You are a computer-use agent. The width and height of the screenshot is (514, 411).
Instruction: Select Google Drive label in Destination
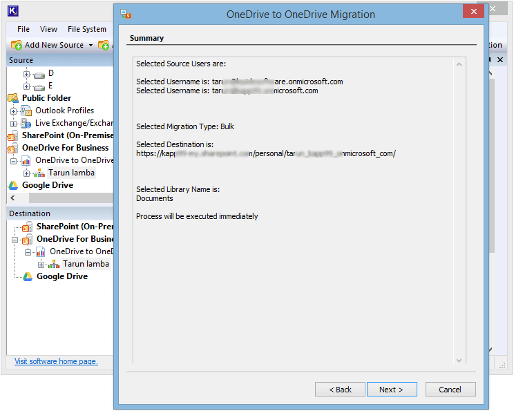[x=62, y=276]
